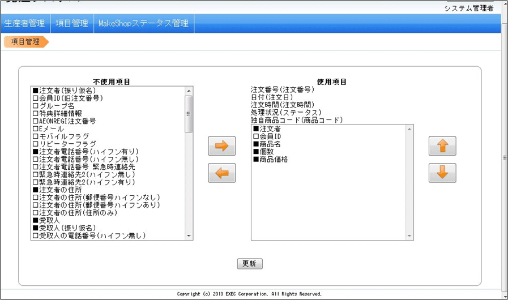The image size is (508, 300).
Task: Select グループ名 in unused list
Action: [x=53, y=106]
